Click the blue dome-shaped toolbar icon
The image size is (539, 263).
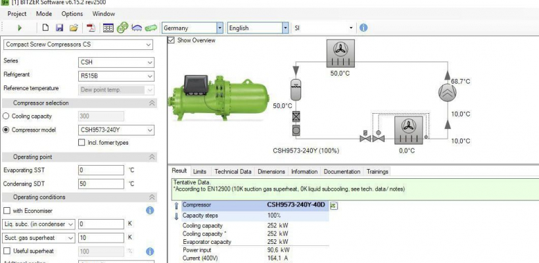point(137,28)
